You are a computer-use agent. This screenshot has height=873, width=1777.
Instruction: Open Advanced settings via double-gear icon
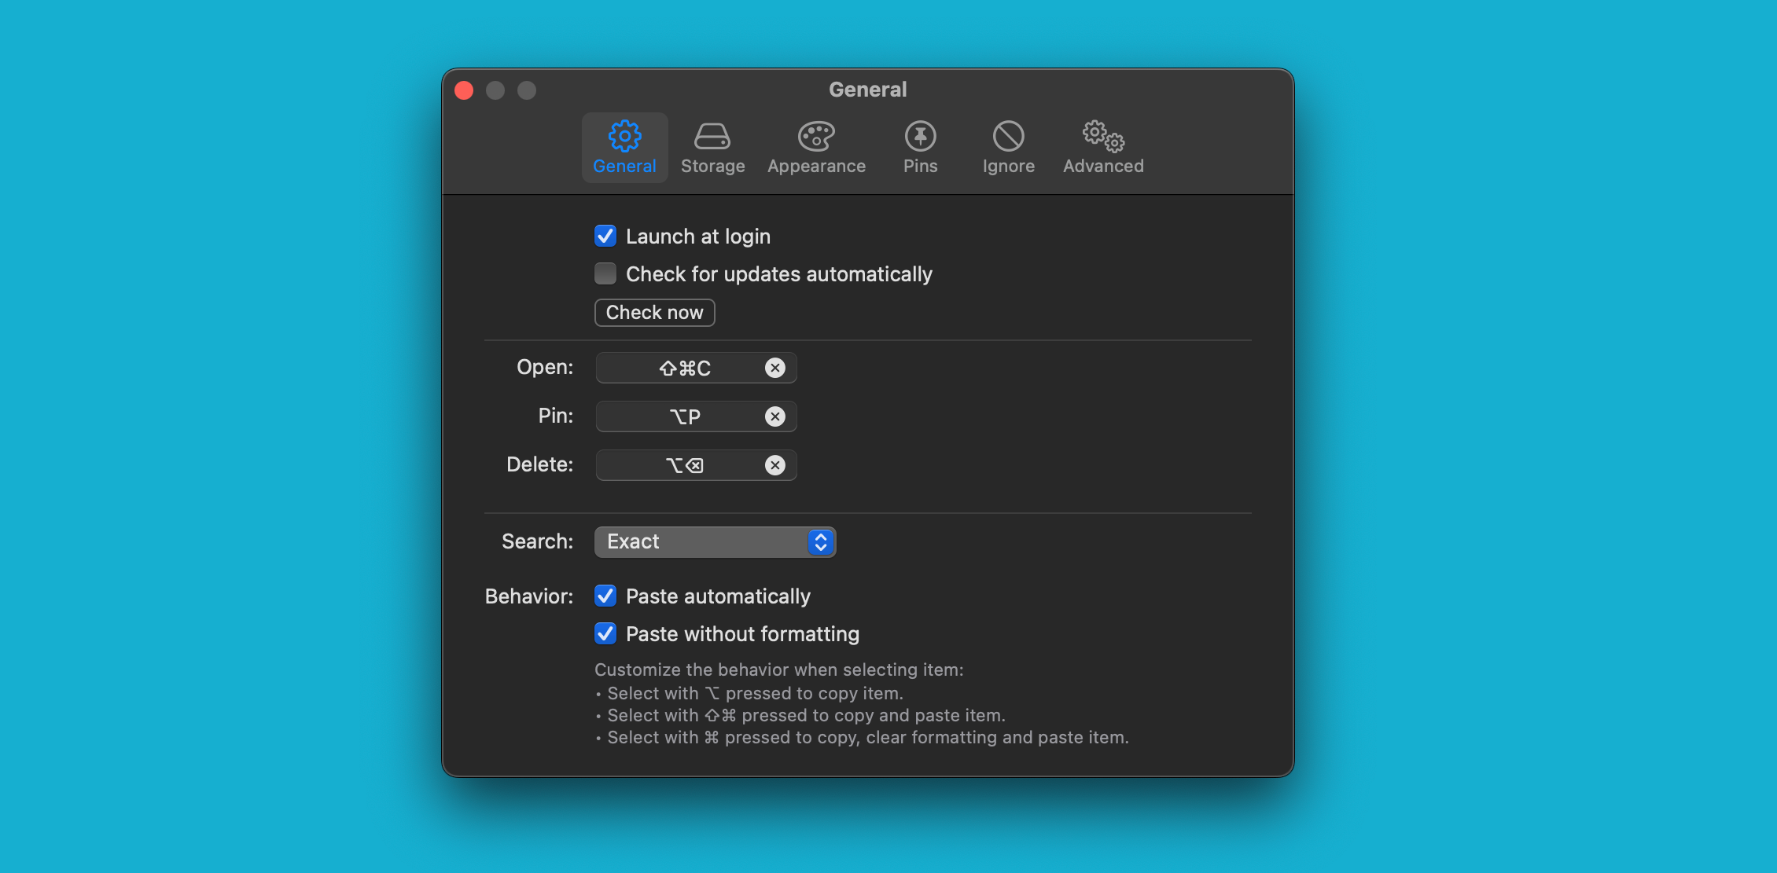(1102, 135)
